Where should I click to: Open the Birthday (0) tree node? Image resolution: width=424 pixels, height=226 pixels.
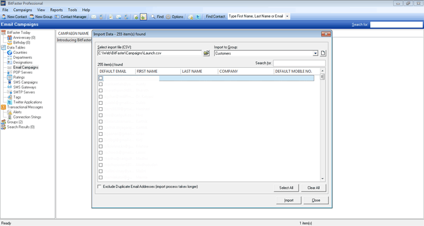[22, 42]
